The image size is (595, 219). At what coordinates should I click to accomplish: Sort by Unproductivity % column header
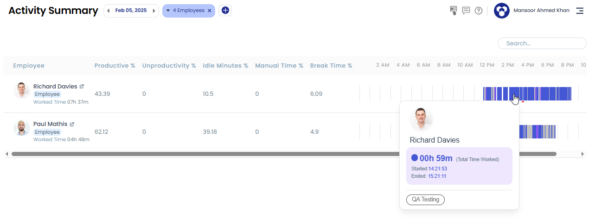169,66
